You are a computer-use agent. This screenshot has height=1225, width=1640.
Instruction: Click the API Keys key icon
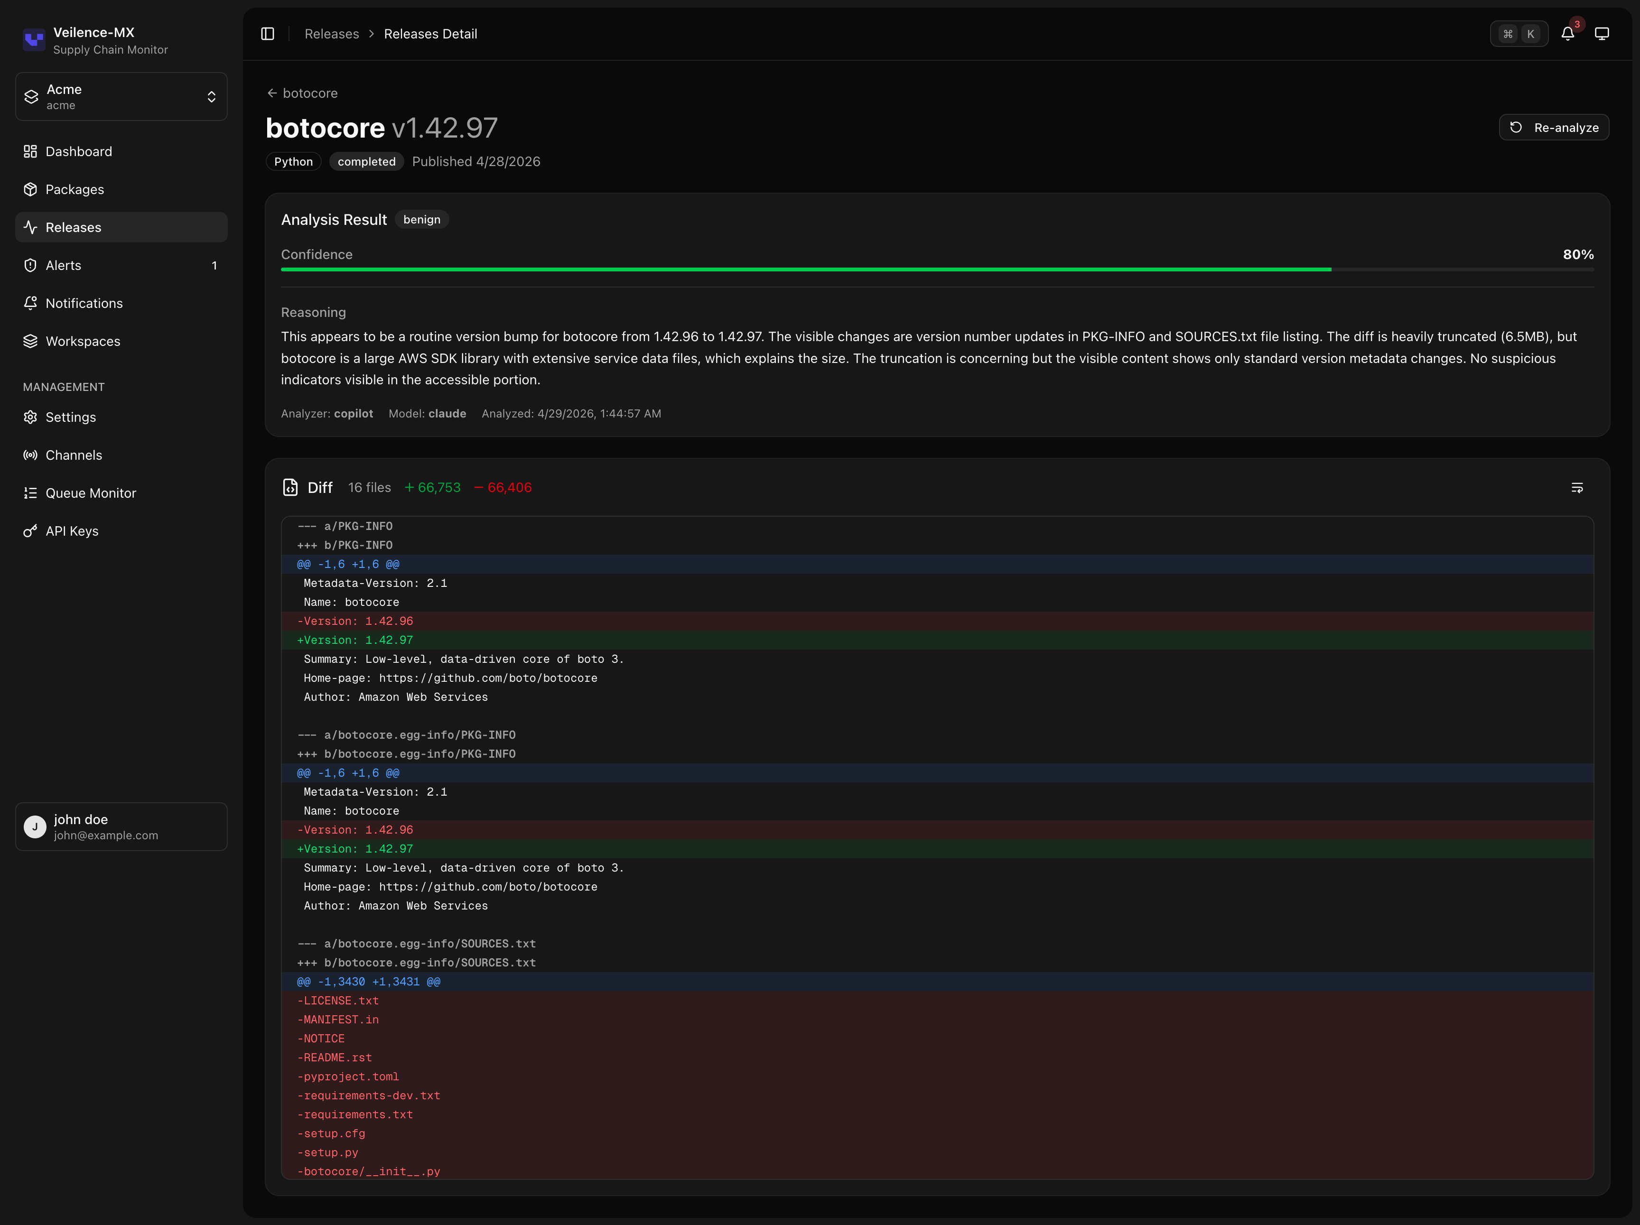coord(30,530)
